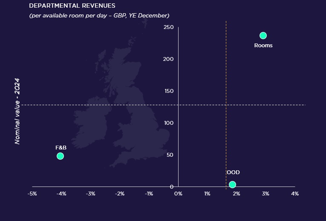Click the Rooms data point marker

pyautogui.click(x=263, y=35)
